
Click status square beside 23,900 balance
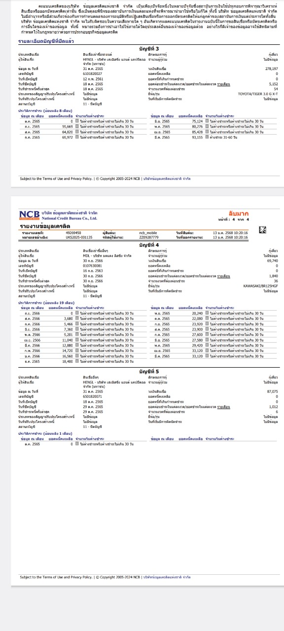[207, 329]
